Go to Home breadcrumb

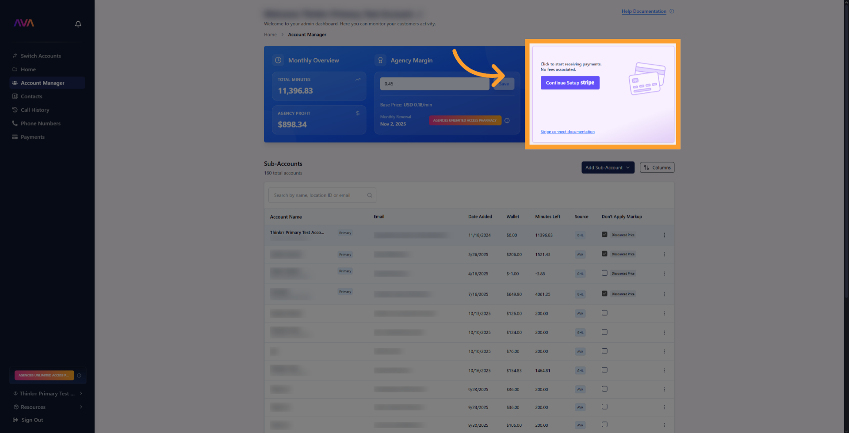pyautogui.click(x=270, y=34)
